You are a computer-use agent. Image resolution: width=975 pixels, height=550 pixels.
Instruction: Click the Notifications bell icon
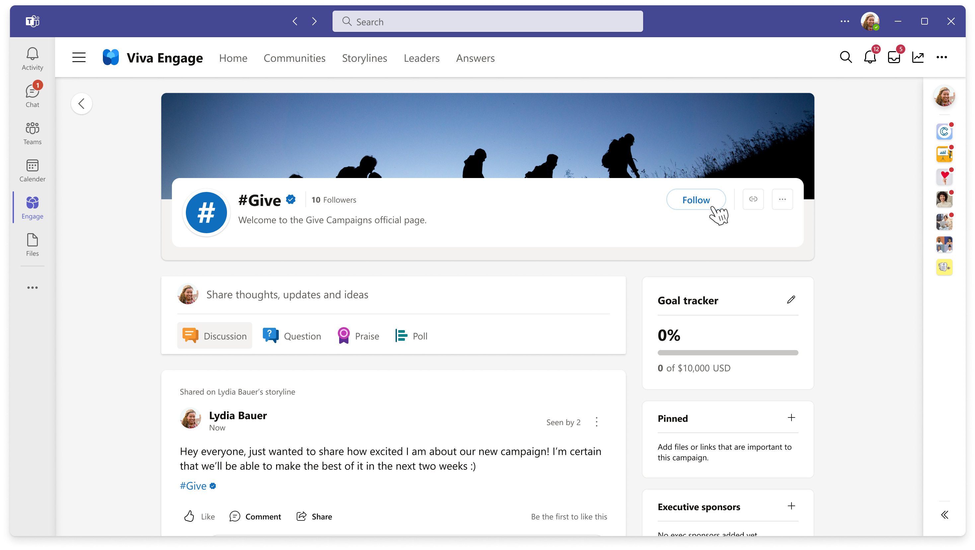coord(870,57)
